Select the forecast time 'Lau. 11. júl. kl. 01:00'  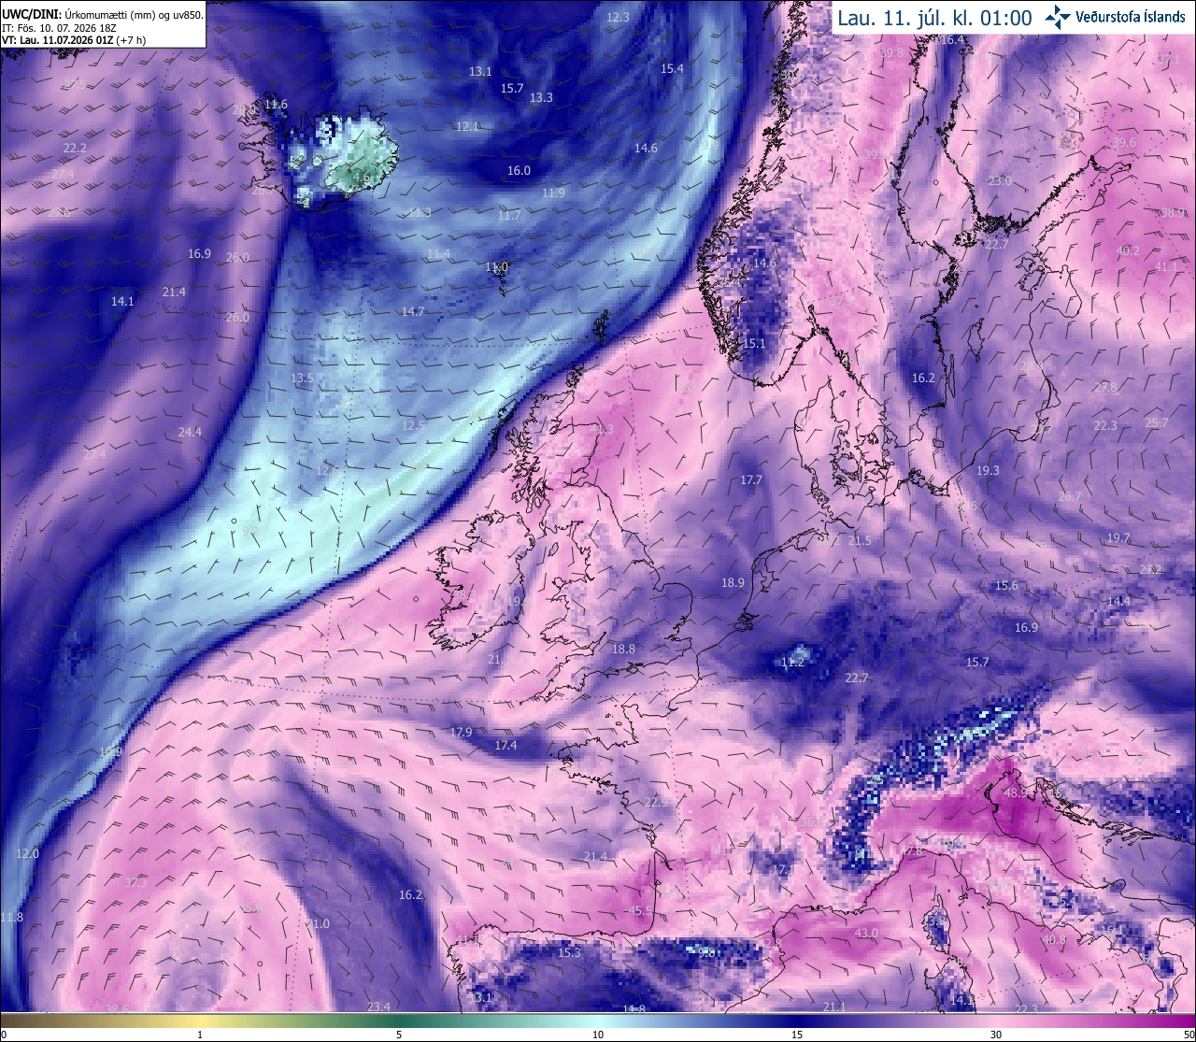click(934, 18)
